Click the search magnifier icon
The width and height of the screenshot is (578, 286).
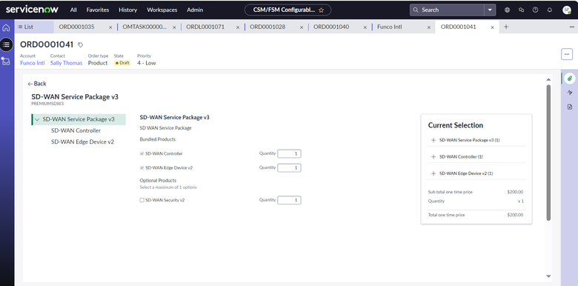(416, 10)
